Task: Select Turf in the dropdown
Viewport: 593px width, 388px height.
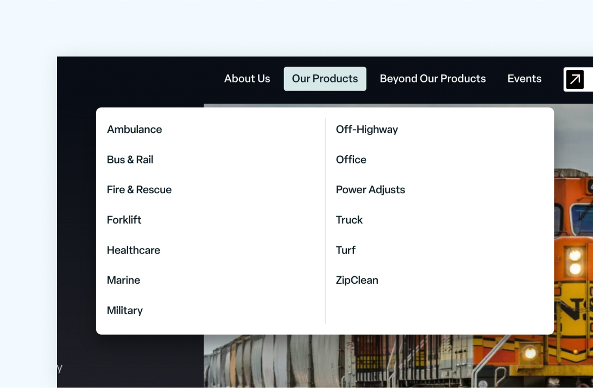Action: pyautogui.click(x=345, y=250)
